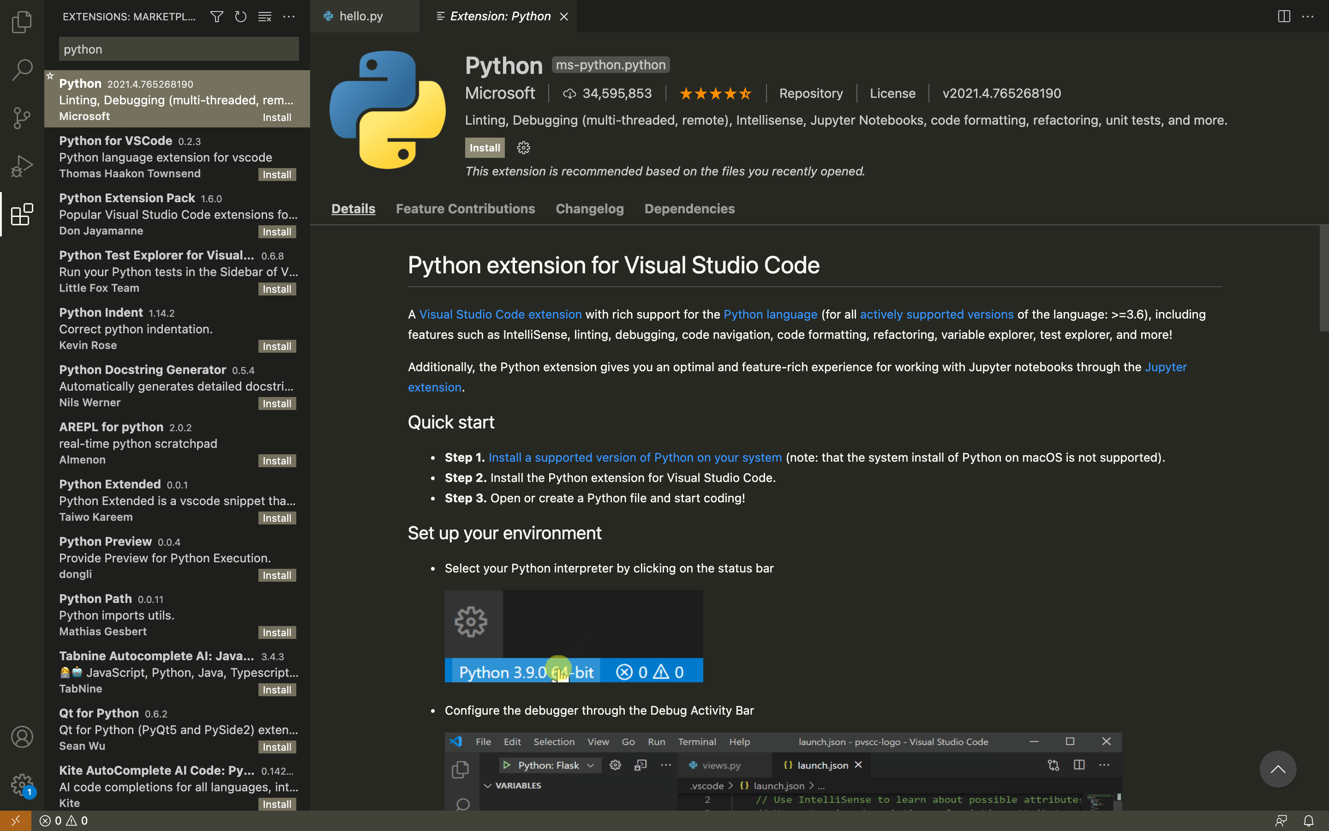Open the Run and Debug view

(x=21, y=165)
